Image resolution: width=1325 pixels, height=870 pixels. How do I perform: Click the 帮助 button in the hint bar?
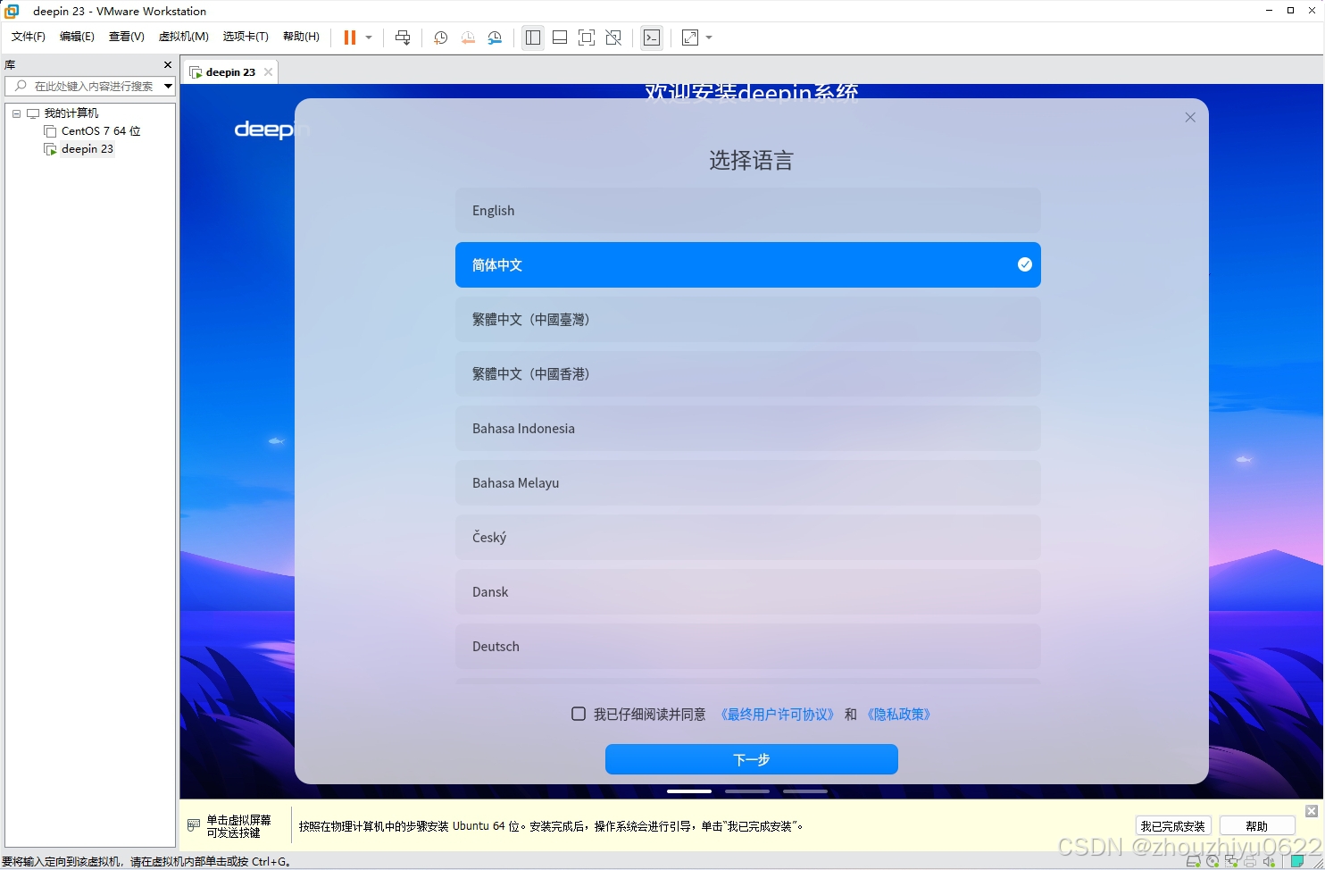tap(1257, 826)
